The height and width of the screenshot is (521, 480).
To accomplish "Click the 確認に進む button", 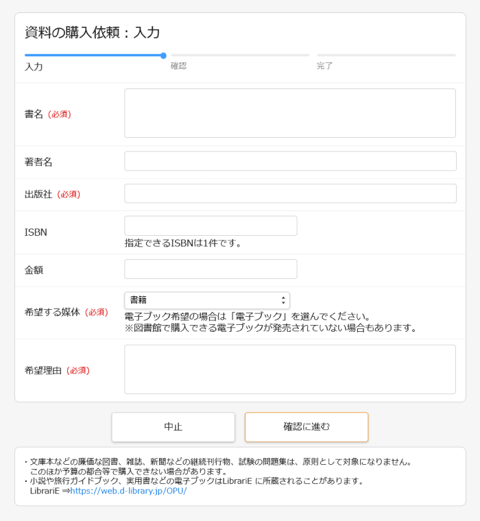I will (307, 426).
